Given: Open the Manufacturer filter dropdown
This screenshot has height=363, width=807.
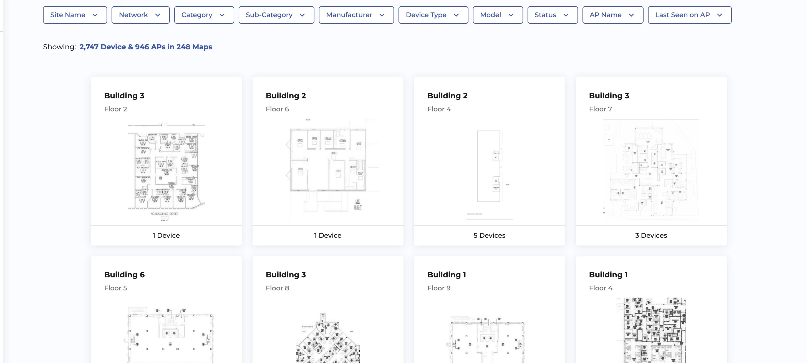Looking at the screenshot, I should pyautogui.click(x=356, y=15).
